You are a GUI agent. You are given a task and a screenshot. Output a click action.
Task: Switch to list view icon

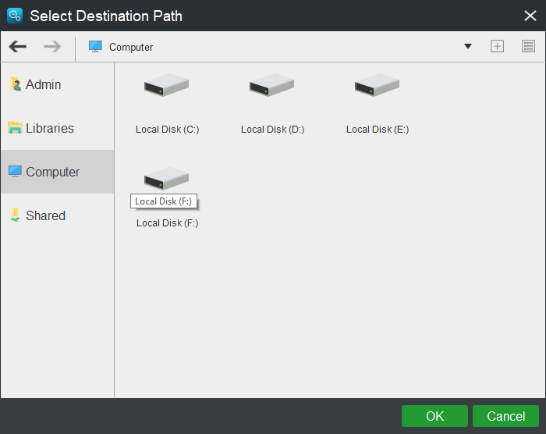coord(528,46)
